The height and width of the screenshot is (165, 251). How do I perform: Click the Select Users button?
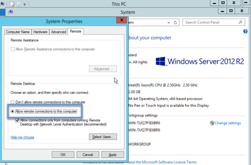pos(103,137)
